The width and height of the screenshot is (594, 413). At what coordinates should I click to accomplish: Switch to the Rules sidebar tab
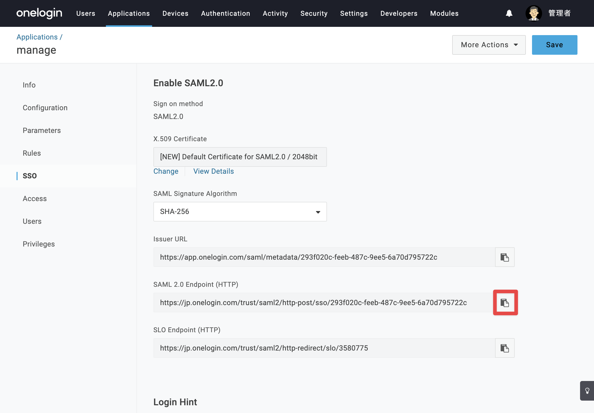(x=32, y=153)
